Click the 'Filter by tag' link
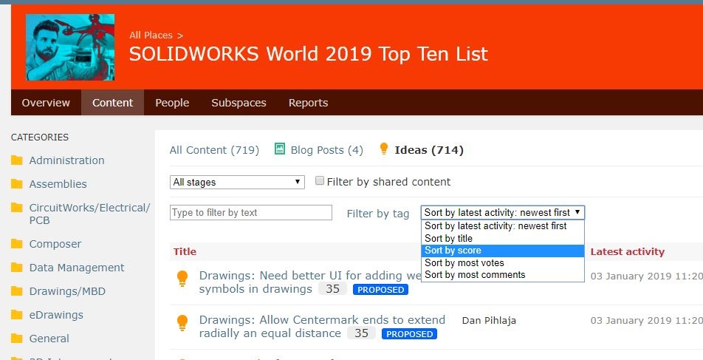 point(378,214)
